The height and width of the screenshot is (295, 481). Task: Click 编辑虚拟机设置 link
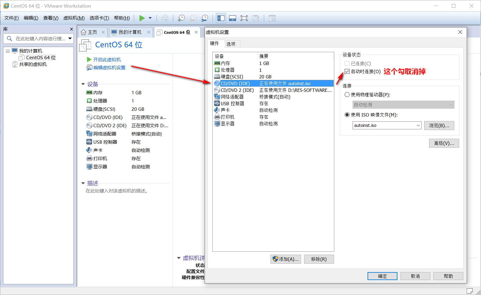tap(109, 67)
